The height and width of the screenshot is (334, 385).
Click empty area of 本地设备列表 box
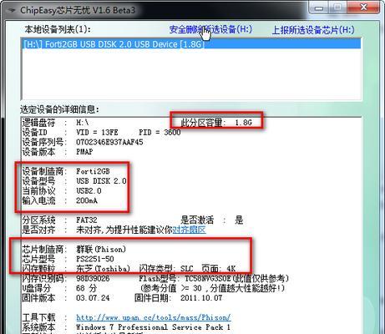point(191,74)
